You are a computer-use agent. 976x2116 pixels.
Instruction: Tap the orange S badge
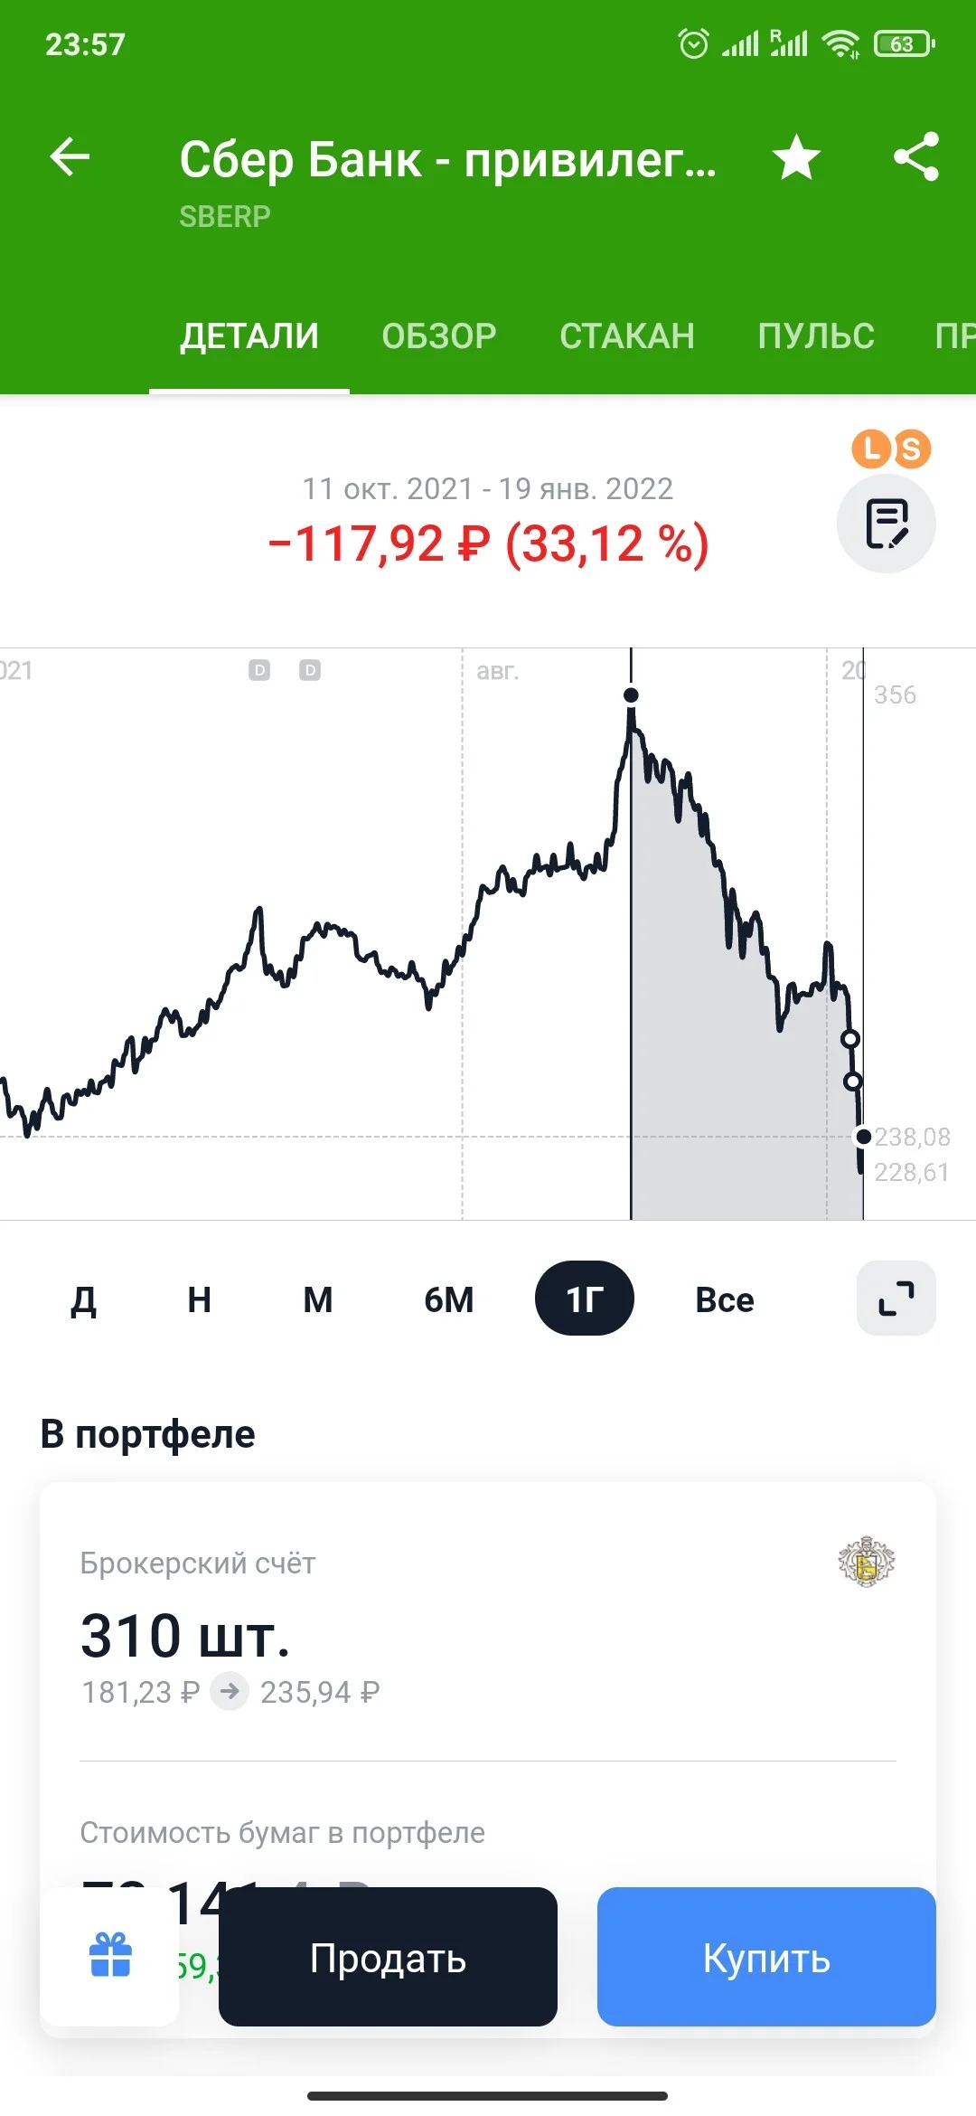pos(911,449)
